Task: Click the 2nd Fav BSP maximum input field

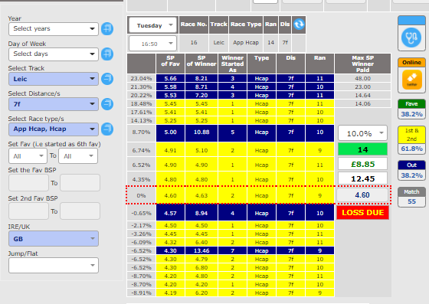Action: click(80, 211)
